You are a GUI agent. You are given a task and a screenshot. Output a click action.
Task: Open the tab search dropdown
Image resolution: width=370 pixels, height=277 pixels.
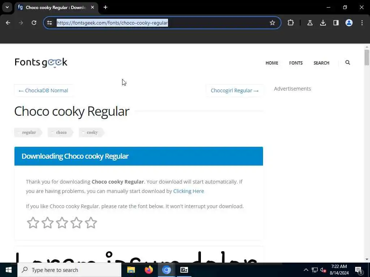(x=7, y=7)
